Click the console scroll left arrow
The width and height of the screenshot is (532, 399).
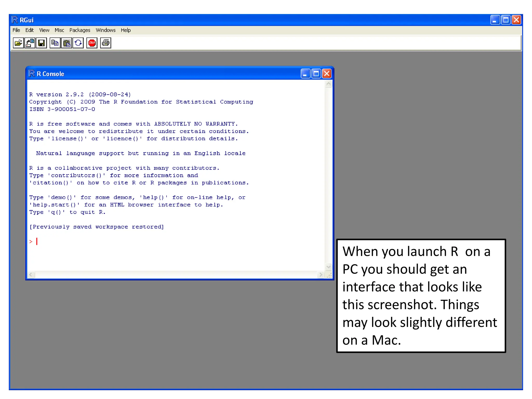click(31, 275)
